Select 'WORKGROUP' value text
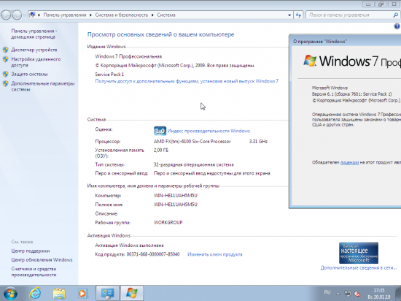 [168, 223]
